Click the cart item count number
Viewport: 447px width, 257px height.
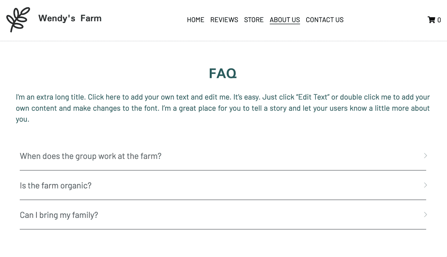click(439, 20)
